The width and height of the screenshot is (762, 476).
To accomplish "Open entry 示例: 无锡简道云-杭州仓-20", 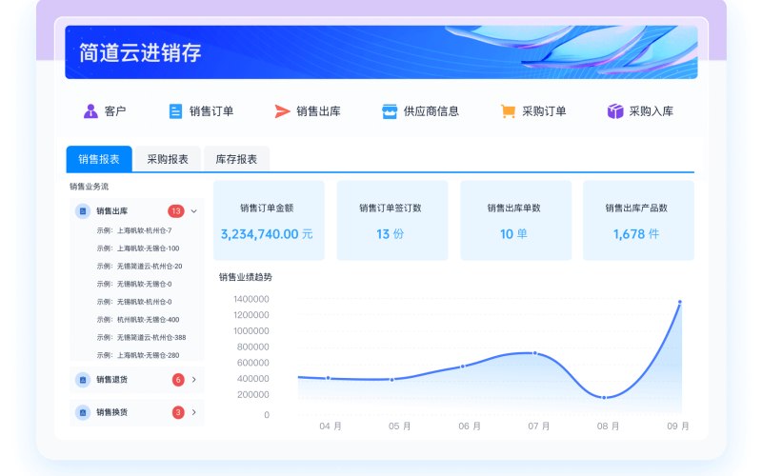I will pyautogui.click(x=139, y=267).
